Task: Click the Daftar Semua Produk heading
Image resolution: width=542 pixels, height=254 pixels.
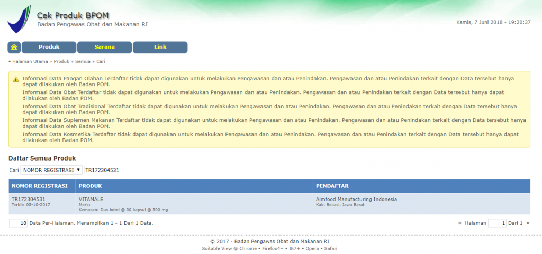Action: pyautogui.click(x=42, y=158)
